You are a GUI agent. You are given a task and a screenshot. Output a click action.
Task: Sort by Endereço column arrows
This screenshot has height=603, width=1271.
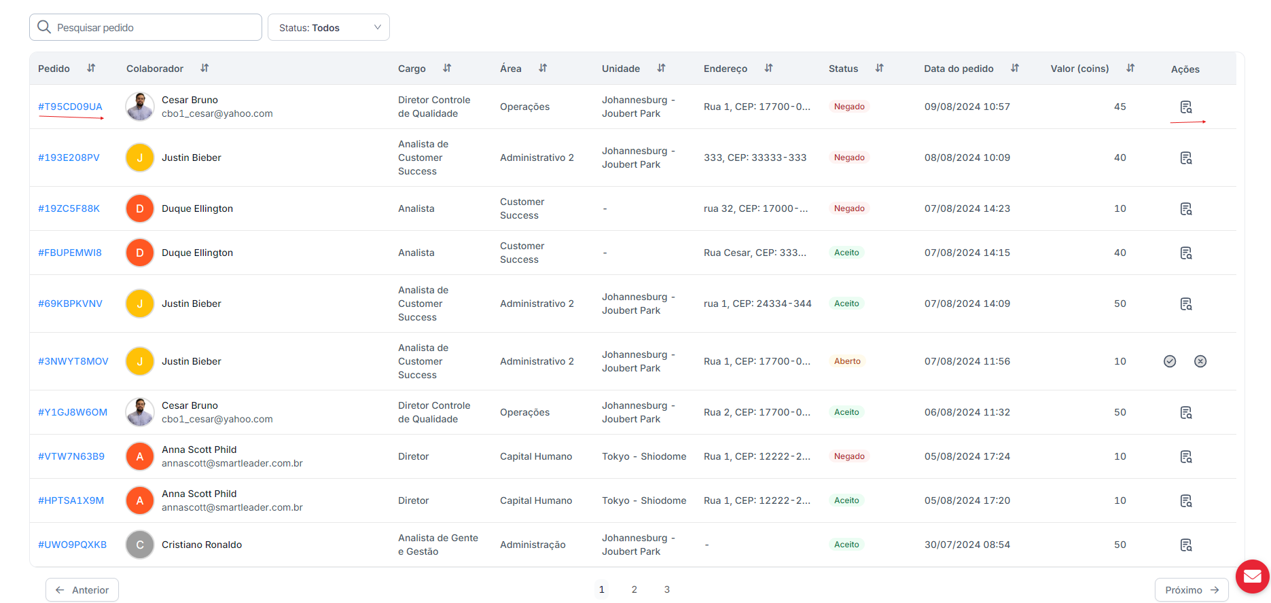[x=768, y=68]
